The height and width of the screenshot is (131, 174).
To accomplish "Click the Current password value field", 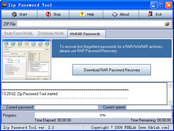I will click(66, 107).
